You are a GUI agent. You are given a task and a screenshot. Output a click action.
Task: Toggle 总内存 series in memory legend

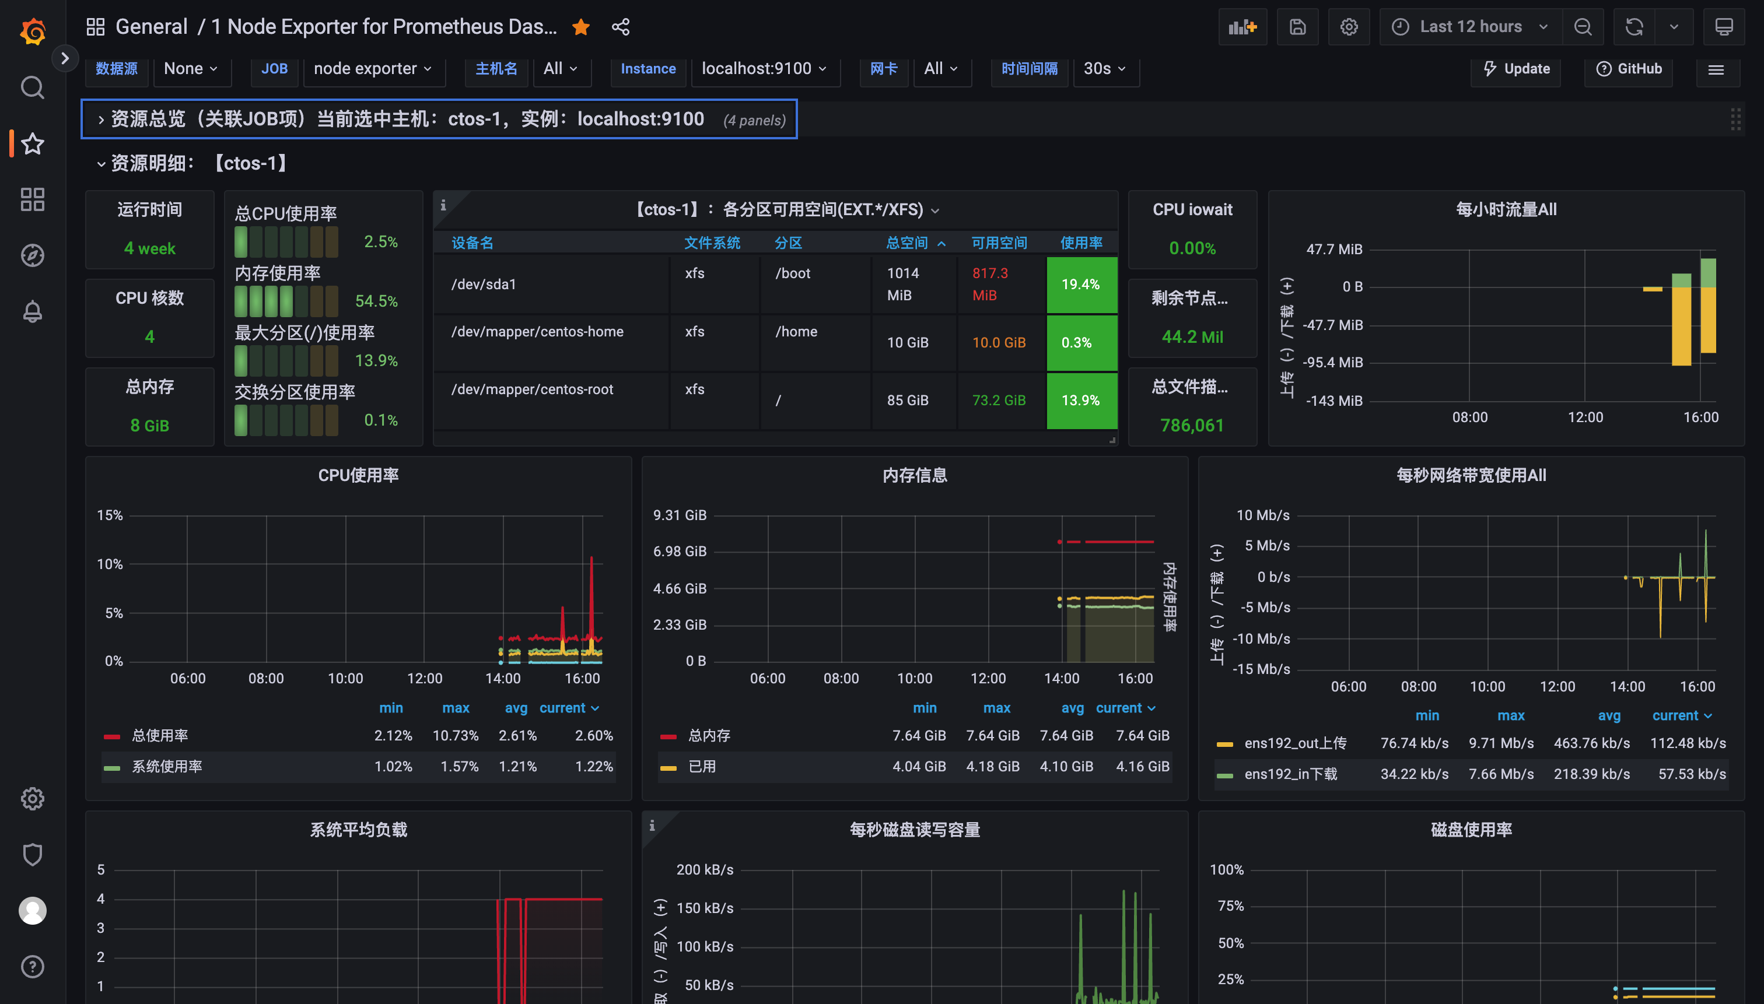(x=709, y=736)
